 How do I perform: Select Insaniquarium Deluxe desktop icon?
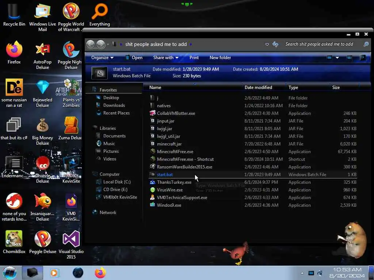pyautogui.click(x=42, y=207)
